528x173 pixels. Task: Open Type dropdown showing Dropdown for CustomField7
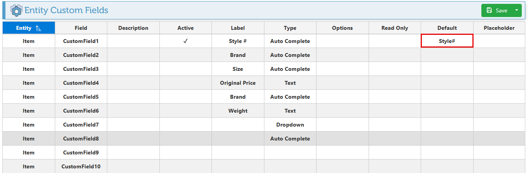pos(290,125)
